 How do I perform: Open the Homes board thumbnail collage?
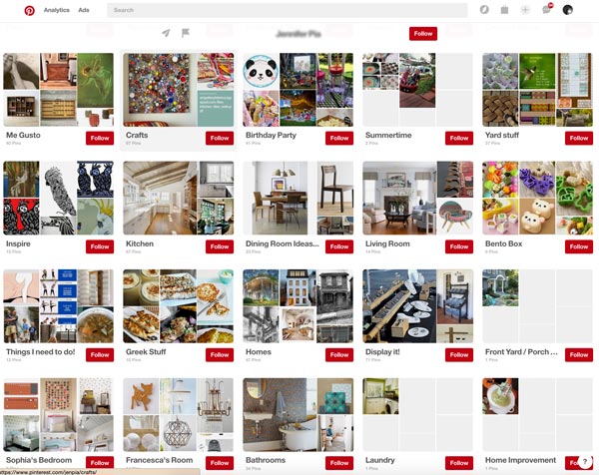tap(298, 306)
